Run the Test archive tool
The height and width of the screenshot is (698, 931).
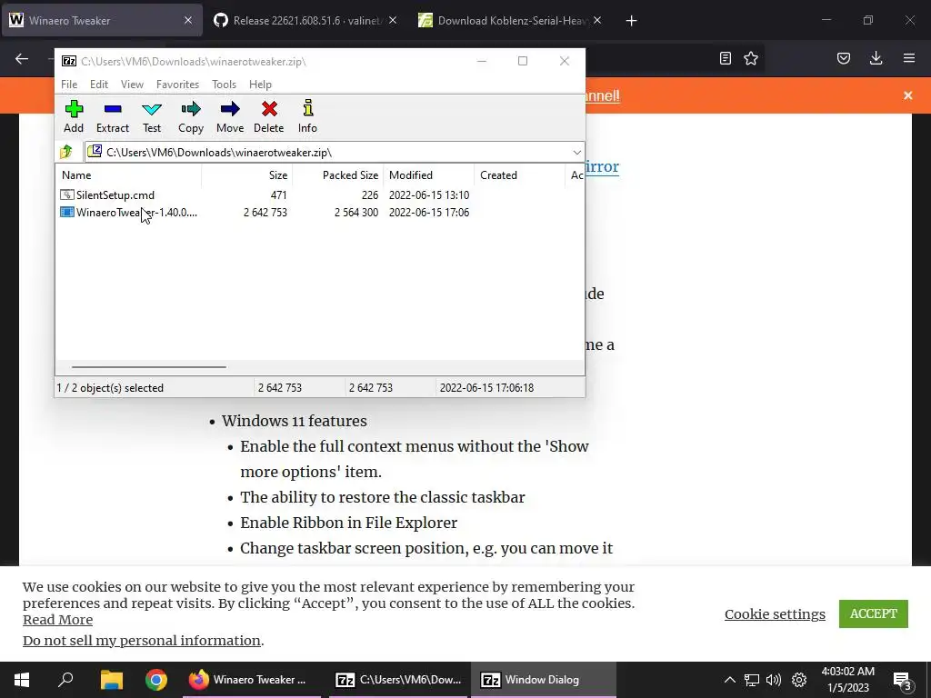point(152,116)
